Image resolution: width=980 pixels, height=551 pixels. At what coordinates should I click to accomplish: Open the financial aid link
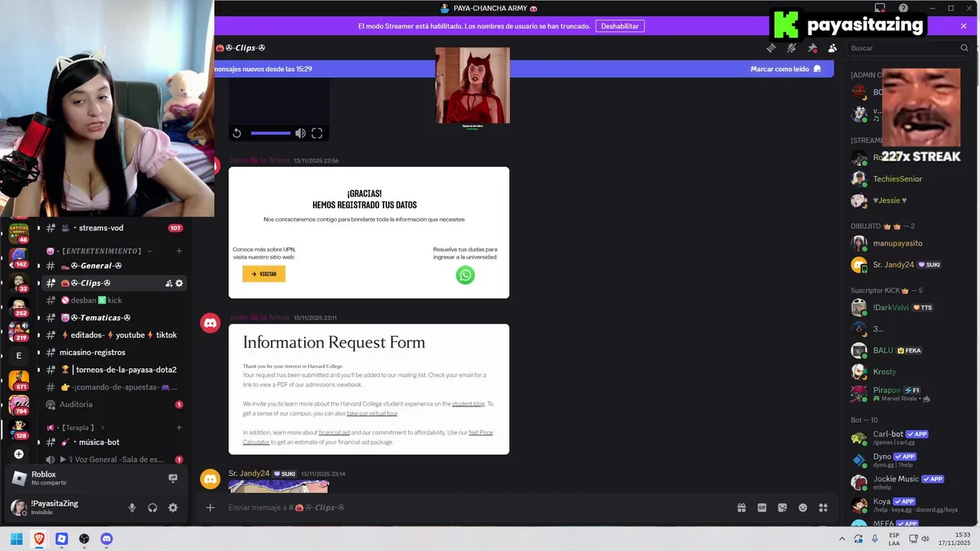pos(334,432)
